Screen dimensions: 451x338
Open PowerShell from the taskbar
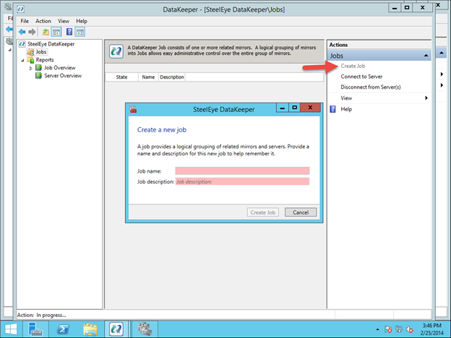(x=62, y=329)
